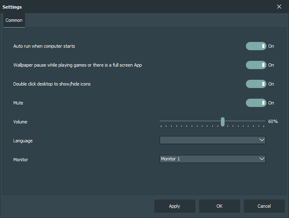The image size is (289, 218).
Task: Click the Language label
Action: click(x=23, y=141)
